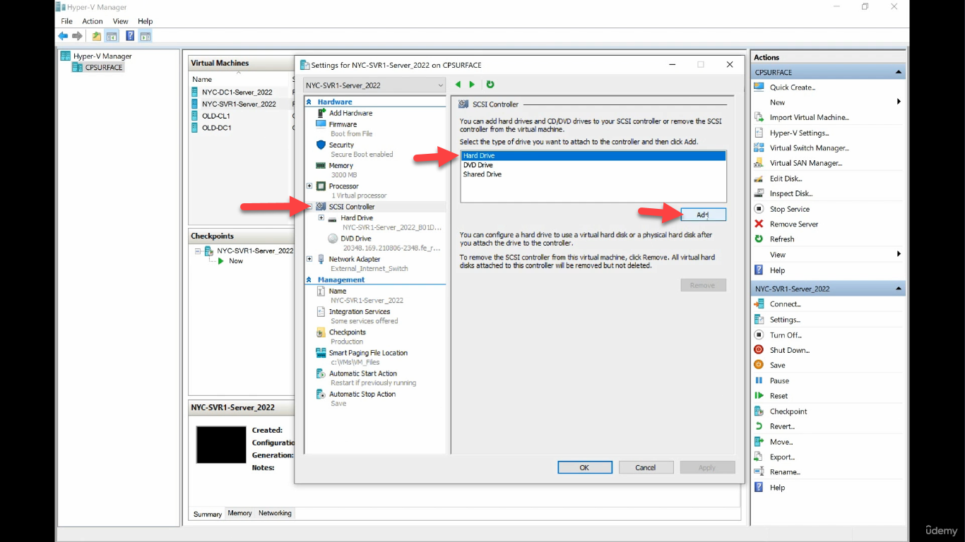Collapse the Hardware section chevron
Image resolution: width=965 pixels, height=542 pixels.
click(309, 102)
